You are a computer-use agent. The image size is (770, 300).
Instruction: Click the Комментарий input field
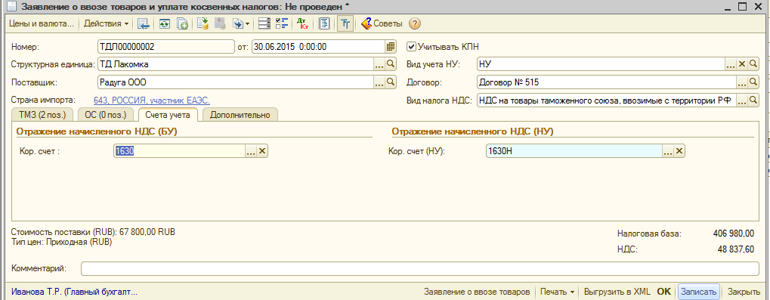point(420,268)
